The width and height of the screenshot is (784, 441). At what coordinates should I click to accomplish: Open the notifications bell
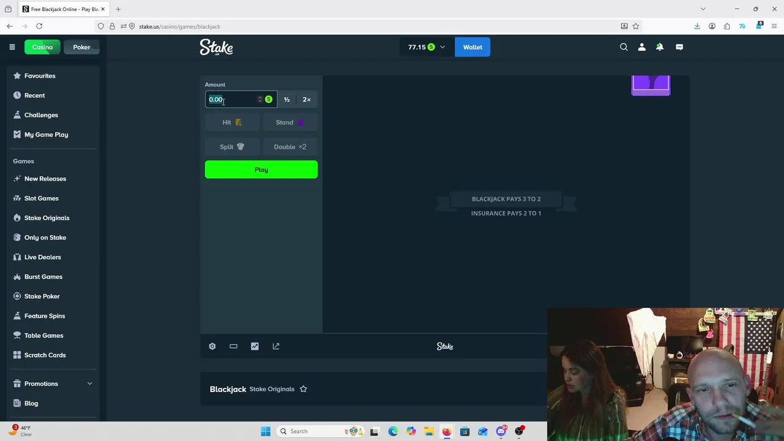point(660,47)
